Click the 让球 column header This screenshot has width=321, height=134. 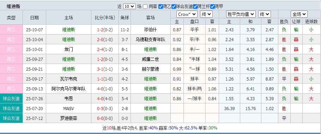[296, 21]
